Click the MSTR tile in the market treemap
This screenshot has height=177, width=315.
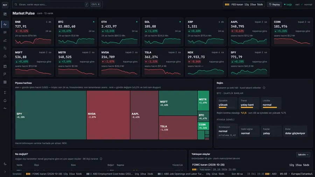coord(203,101)
